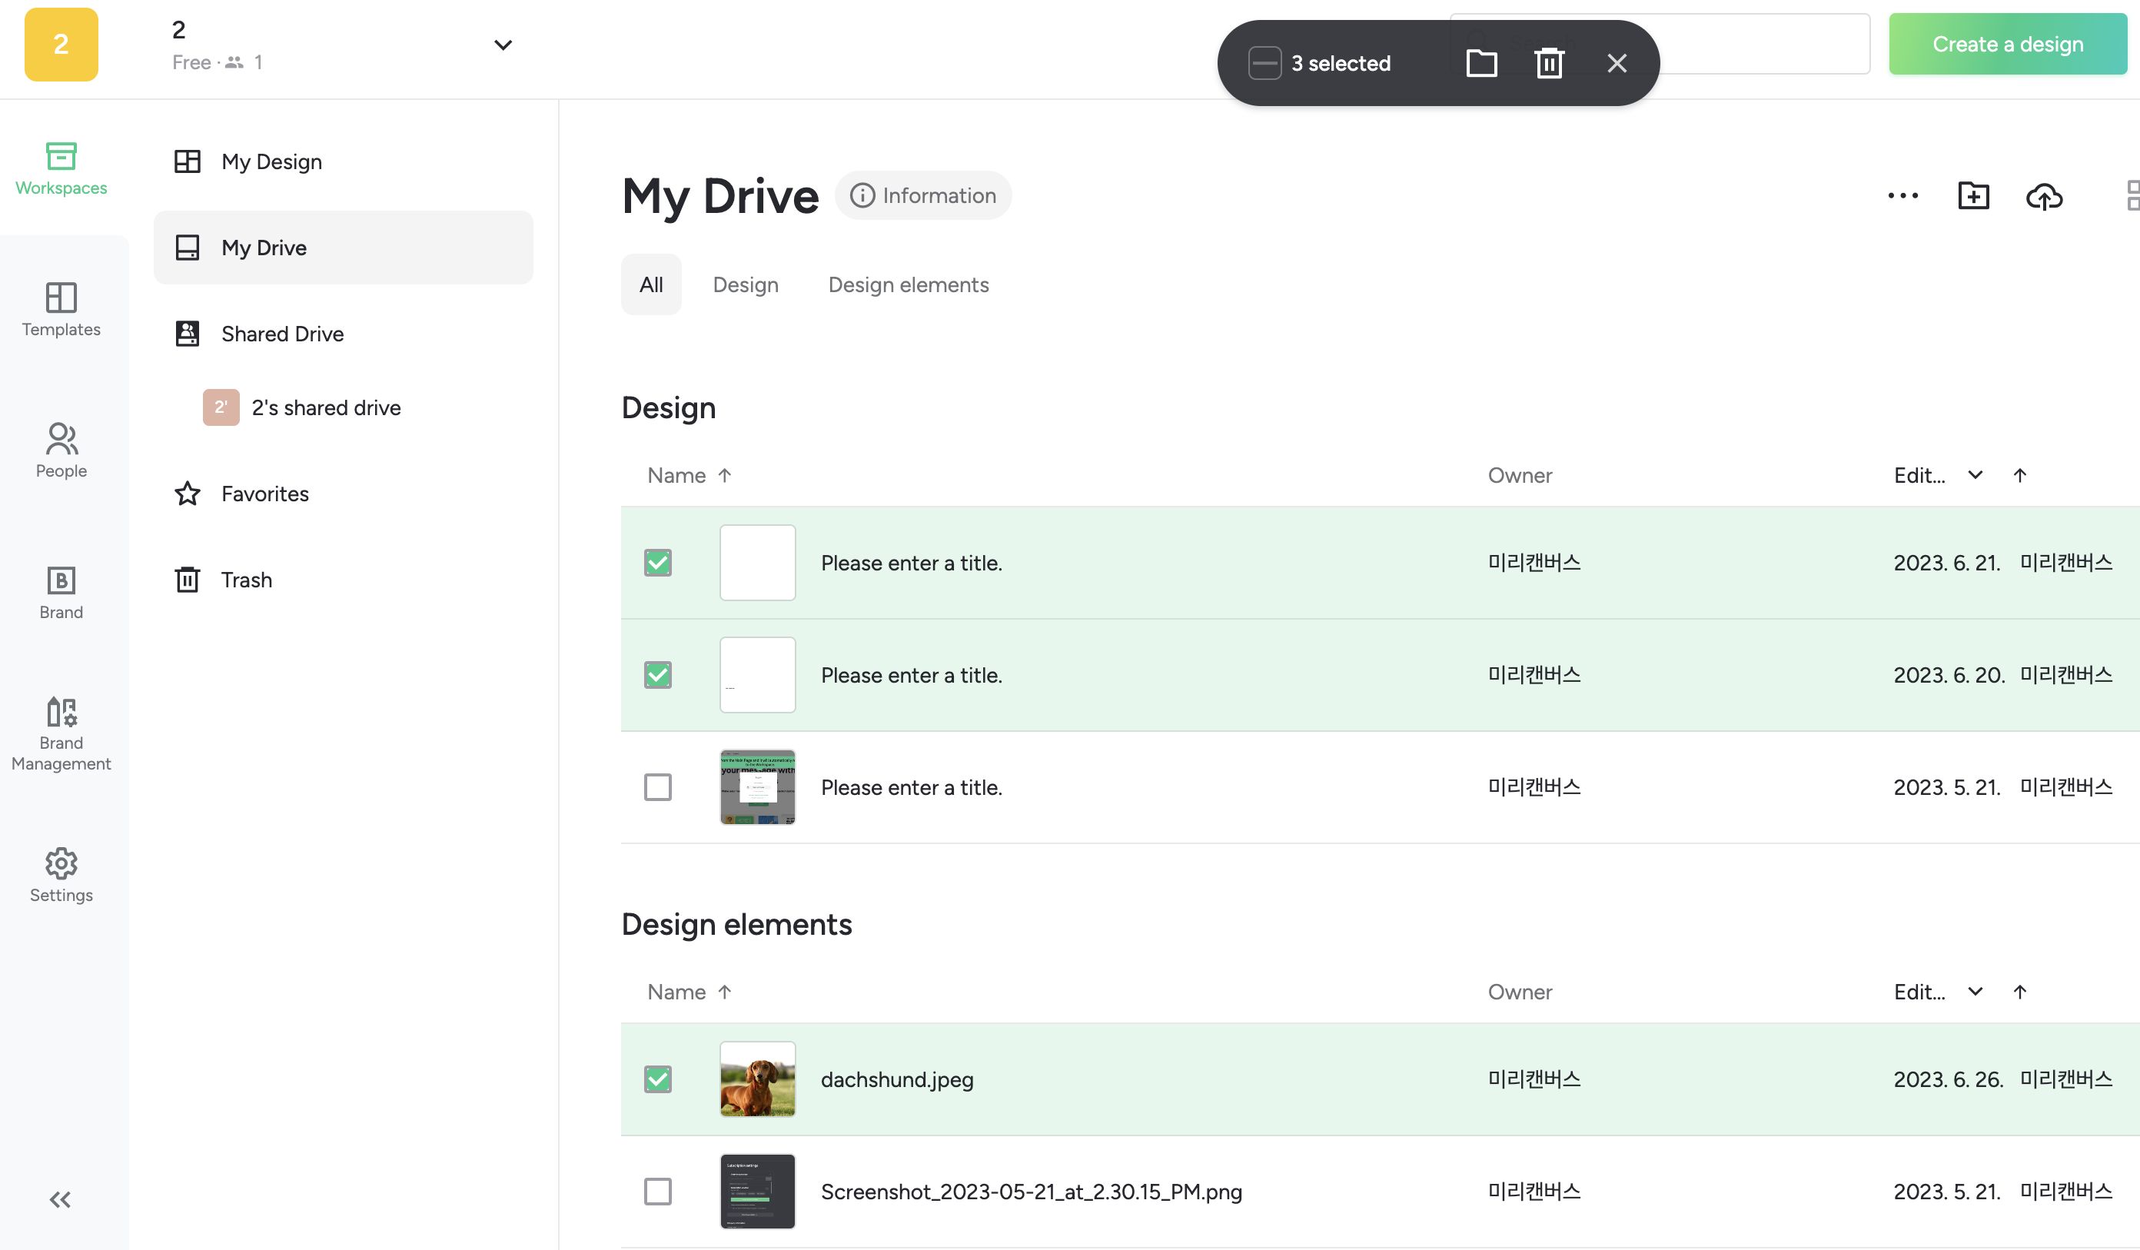Click the Information button
The height and width of the screenshot is (1250, 2140).
point(923,195)
